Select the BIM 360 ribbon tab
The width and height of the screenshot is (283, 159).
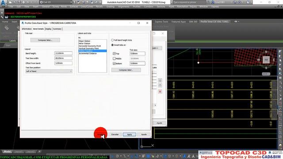[x=193, y=22]
